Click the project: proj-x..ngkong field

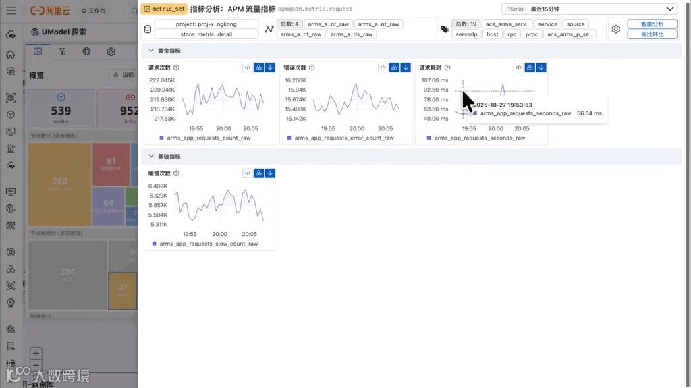(x=206, y=24)
